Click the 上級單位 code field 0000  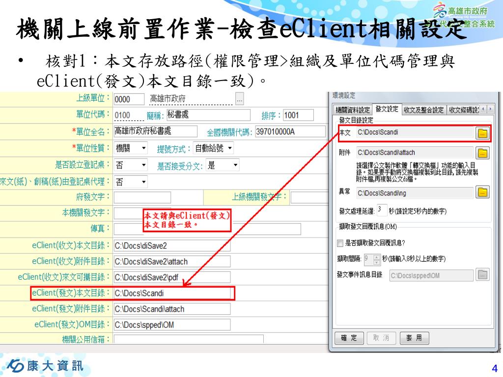tap(129, 99)
